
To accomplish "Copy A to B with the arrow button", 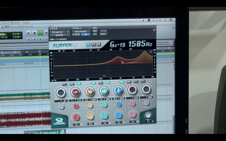I will tap(93, 45).
